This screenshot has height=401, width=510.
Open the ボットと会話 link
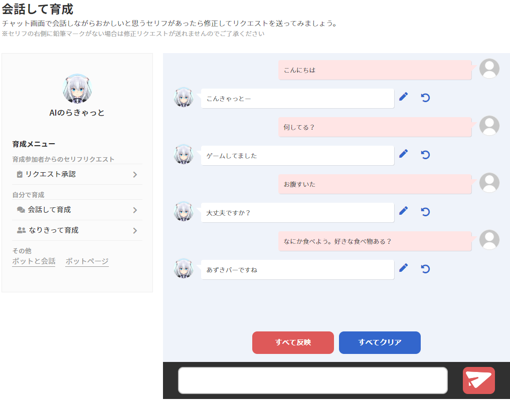34,261
